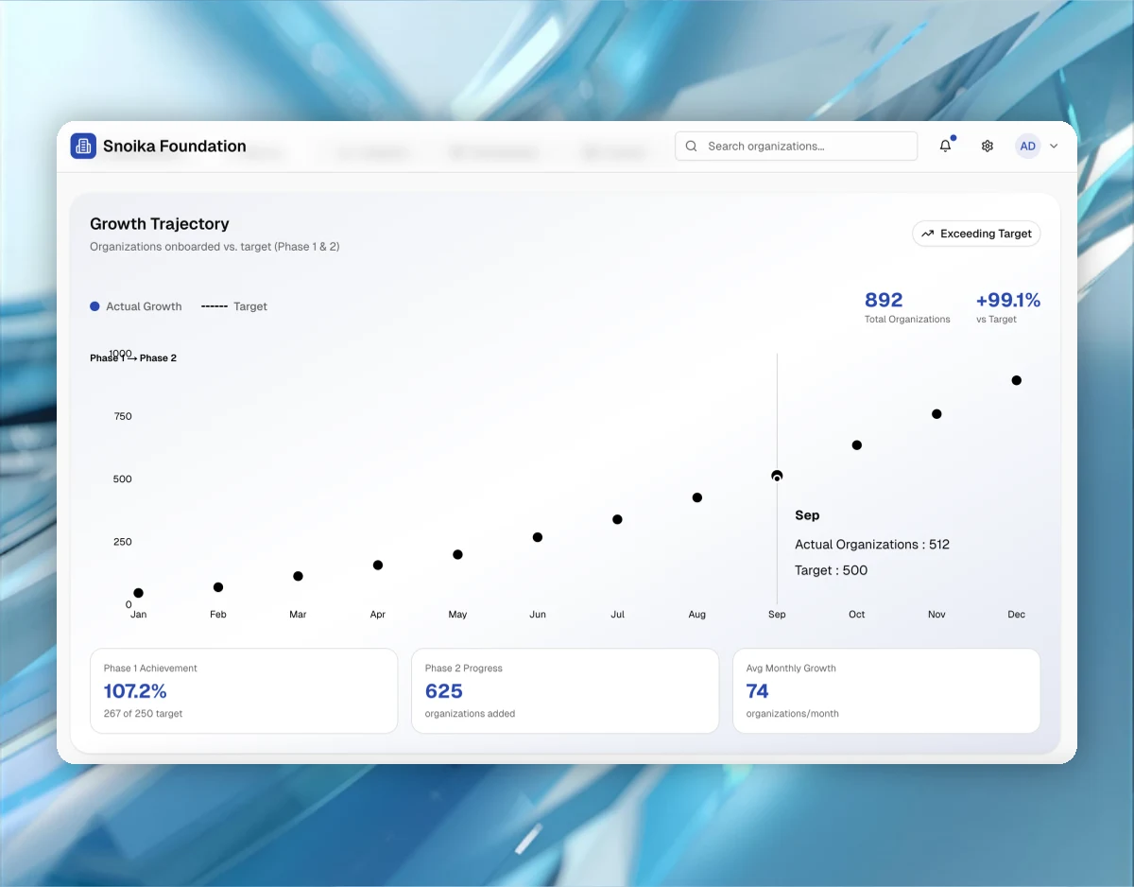This screenshot has width=1134, height=887.
Task: Click the 74 value
Action: pos(757,691)
